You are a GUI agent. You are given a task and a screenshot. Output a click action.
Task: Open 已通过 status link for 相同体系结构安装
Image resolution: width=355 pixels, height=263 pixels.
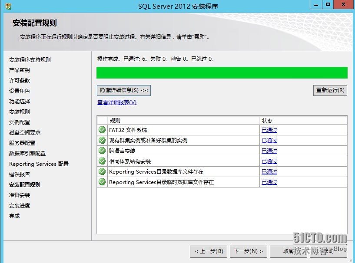(x=269, y=161)
